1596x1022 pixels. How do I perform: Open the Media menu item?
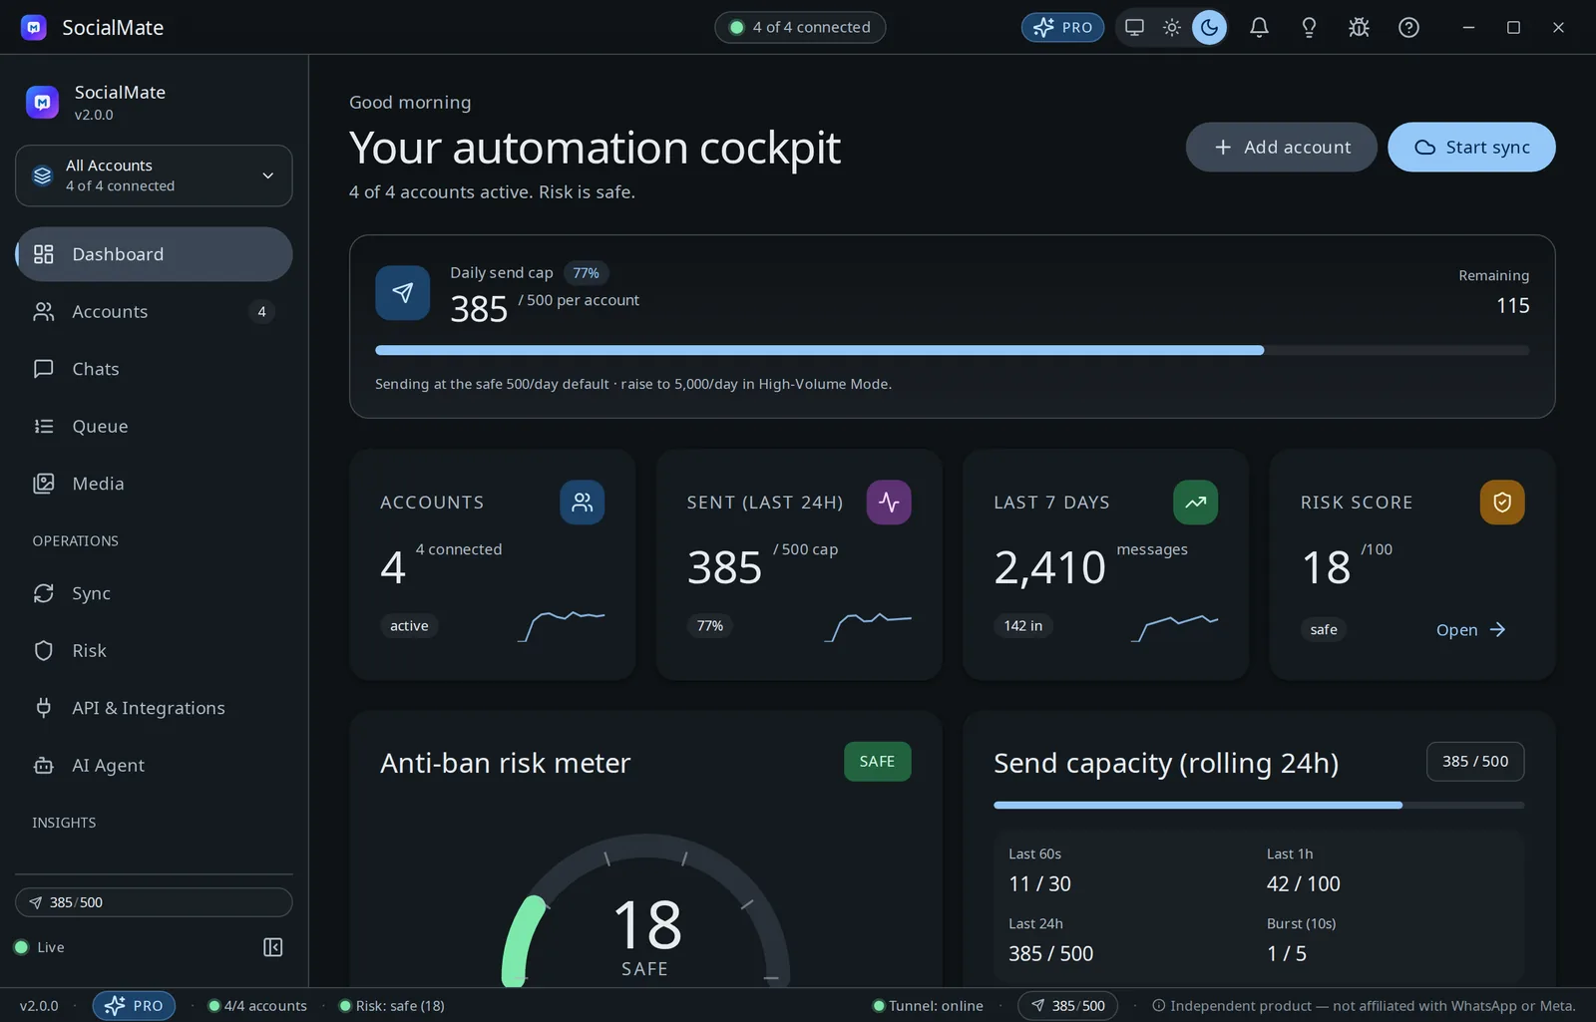pyautogui.click(x=154, y=484)
